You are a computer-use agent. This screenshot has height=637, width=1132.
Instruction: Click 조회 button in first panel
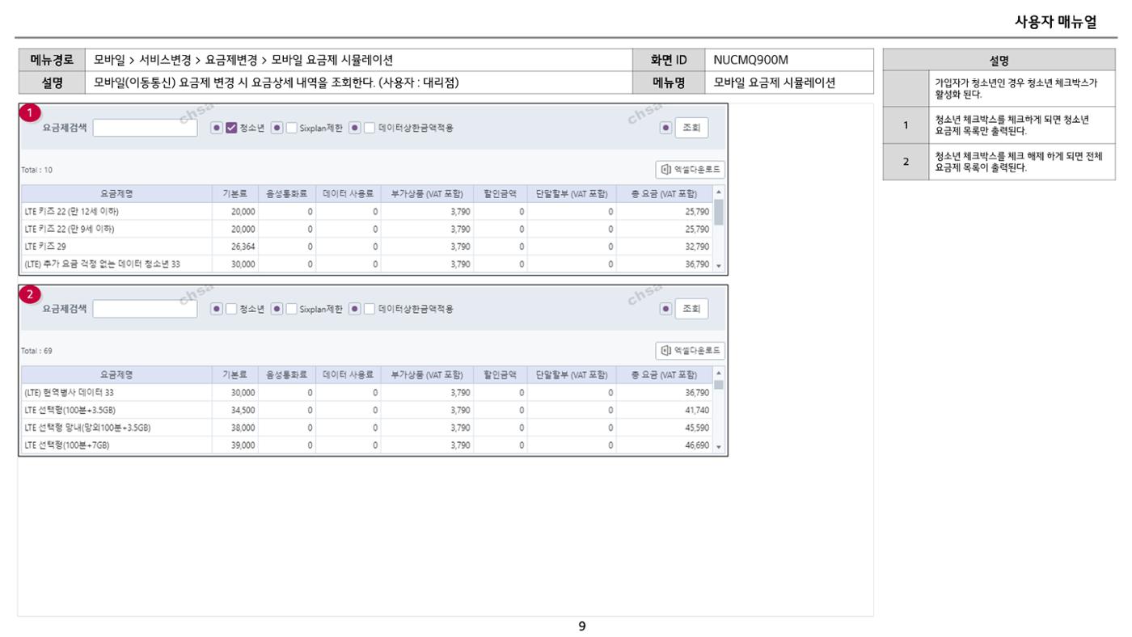click(691, 128)
